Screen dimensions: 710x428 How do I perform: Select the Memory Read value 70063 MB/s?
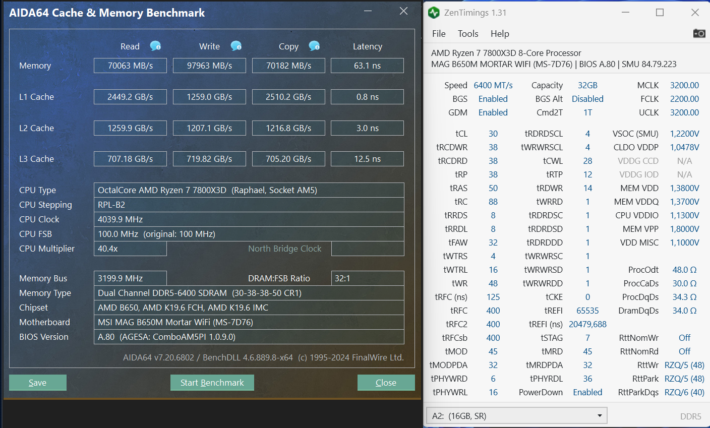pyautogui.click(x=130, y=66)
